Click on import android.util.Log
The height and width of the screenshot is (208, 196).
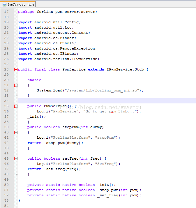pyautogui.click(x=46, y=27)
